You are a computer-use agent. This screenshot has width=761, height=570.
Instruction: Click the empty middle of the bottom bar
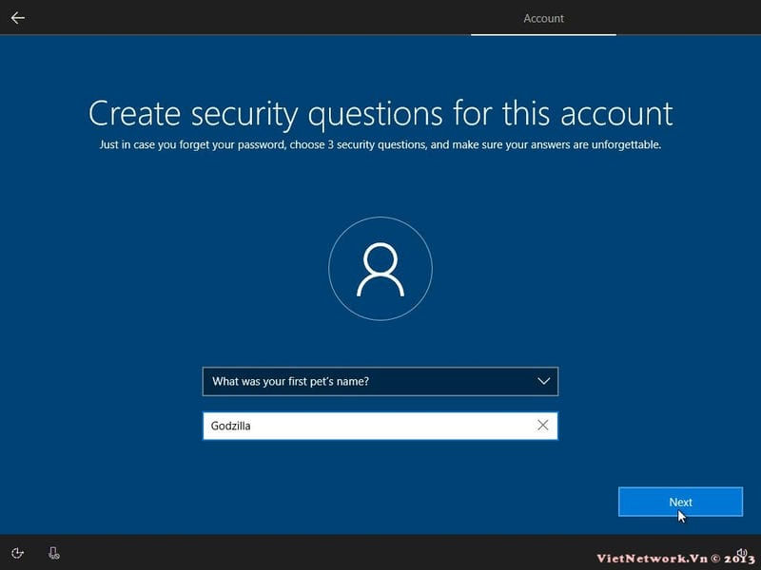tap(333, 553)
